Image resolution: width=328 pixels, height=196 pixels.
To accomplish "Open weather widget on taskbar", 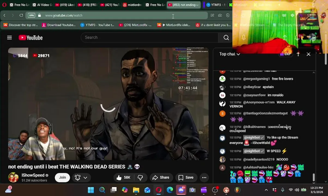I will click(x=8, y=189).
